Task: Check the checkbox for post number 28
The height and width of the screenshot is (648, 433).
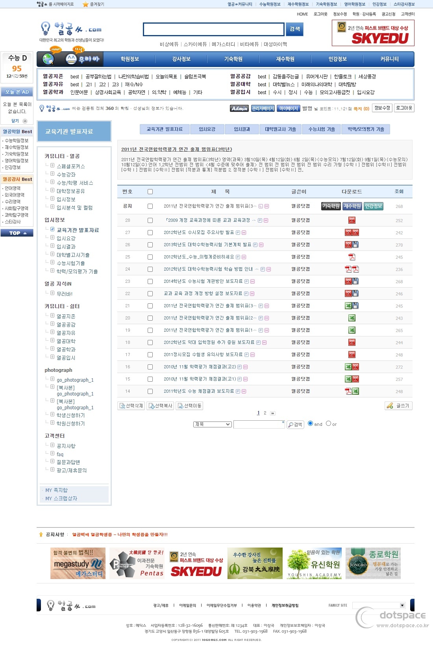Action: point(150,220)
